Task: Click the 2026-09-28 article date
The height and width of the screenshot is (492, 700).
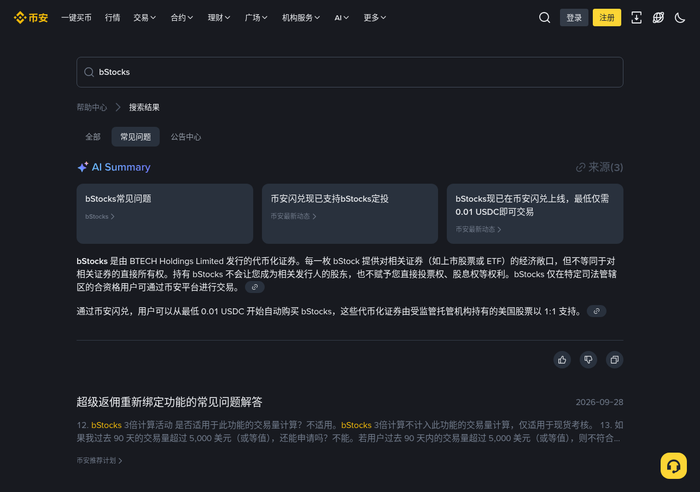Action: [x=599, y=402]
